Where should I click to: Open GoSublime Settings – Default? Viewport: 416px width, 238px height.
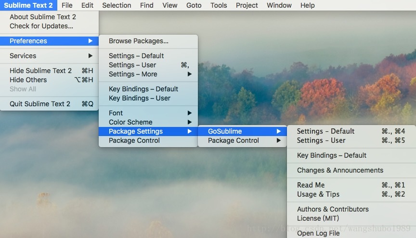(351, 131)
